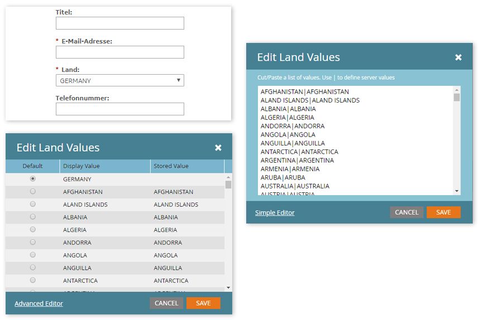Click ANDORRA display value cell
Screen dimensions: 479x320
(x=105, y=243)
